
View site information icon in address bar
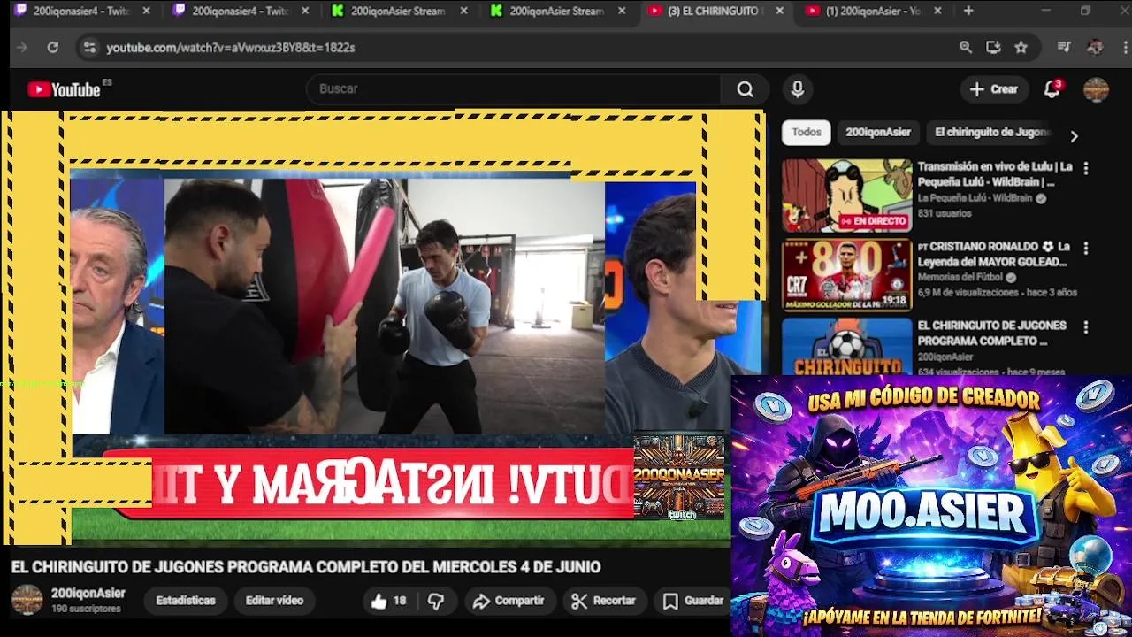(89, 48)
